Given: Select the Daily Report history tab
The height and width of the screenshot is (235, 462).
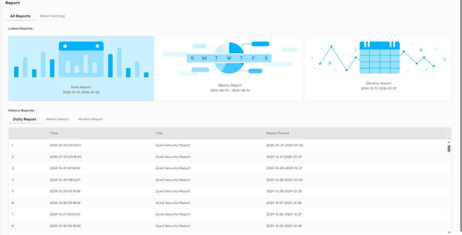Looking at the screenshot, I should tap(24, 119).
